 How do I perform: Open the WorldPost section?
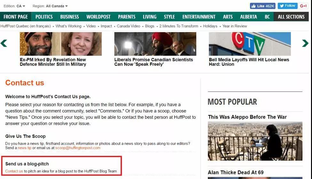tap(98, 17)
